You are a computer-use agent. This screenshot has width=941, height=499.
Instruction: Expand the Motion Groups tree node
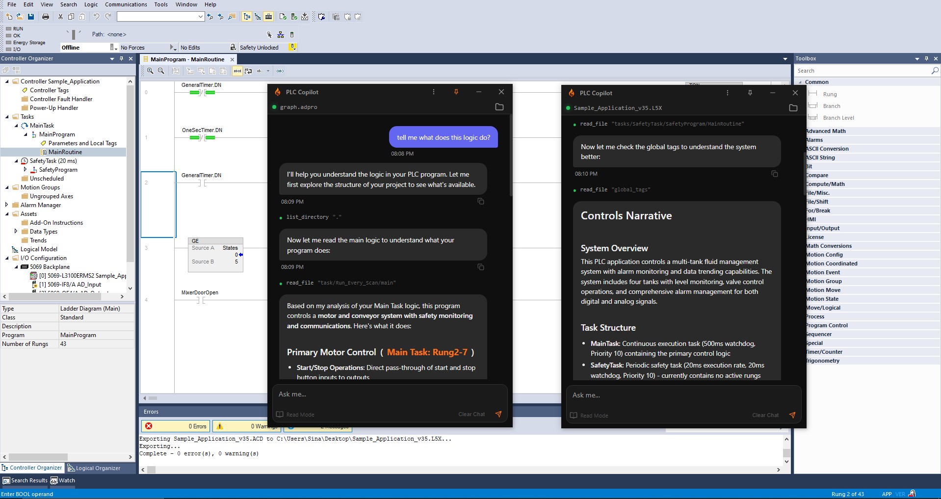[8, 187]
